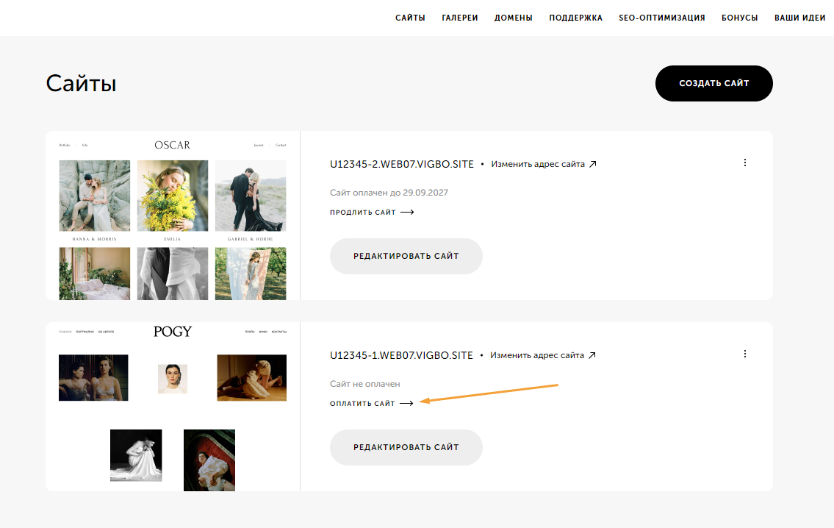Screen dimensions: 834x528
Task: Click Редактировать сайт for the OSCAR site
Action: [406, 256]
